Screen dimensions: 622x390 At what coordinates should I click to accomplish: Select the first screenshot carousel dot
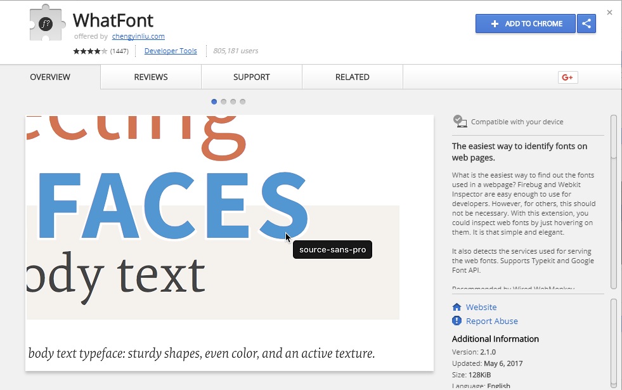(x=214, y=101)
